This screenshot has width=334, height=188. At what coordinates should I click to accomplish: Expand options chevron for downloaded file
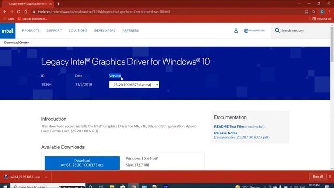[46, 177]
